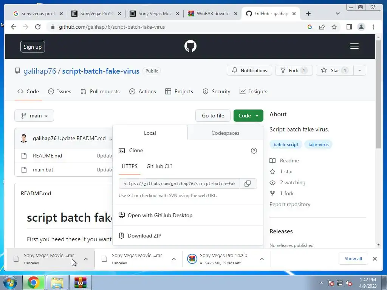Click the Readme link in About
This screenshot has height=290, width=387.
click(x=284, y=160)
